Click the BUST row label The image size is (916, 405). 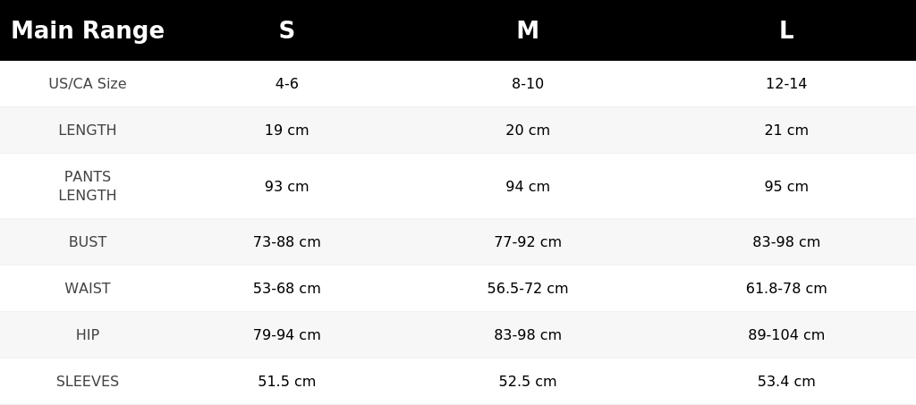[88, 241]
